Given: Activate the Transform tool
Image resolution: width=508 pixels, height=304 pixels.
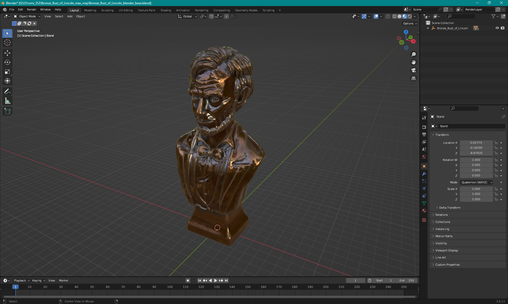Looking at the screenshot, I should [7, 81].
